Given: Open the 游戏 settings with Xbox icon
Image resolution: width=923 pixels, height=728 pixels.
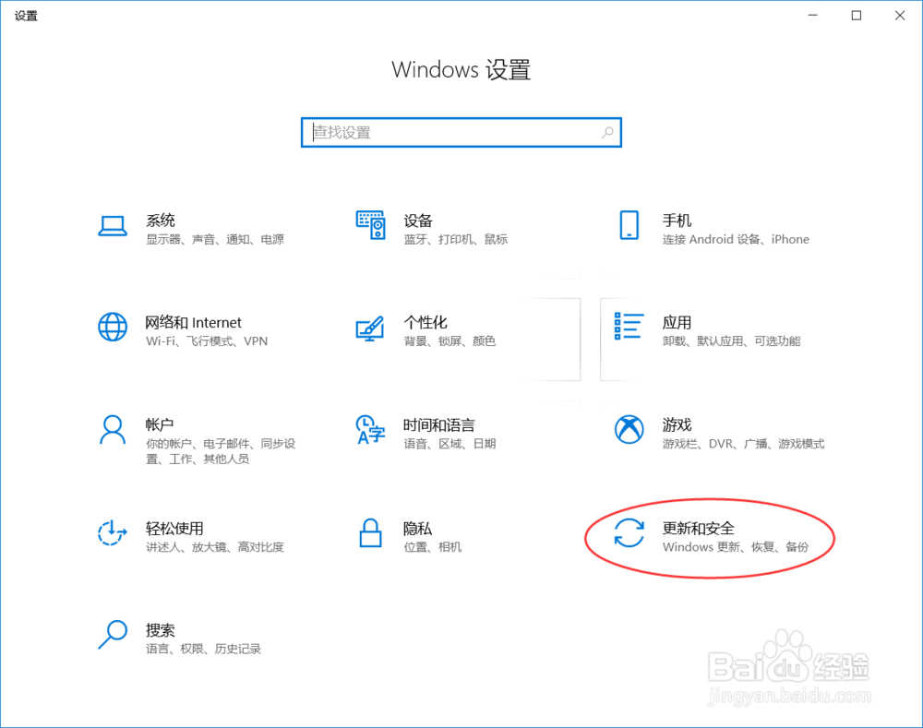Looking at the screenshot, I should [677, 424].
